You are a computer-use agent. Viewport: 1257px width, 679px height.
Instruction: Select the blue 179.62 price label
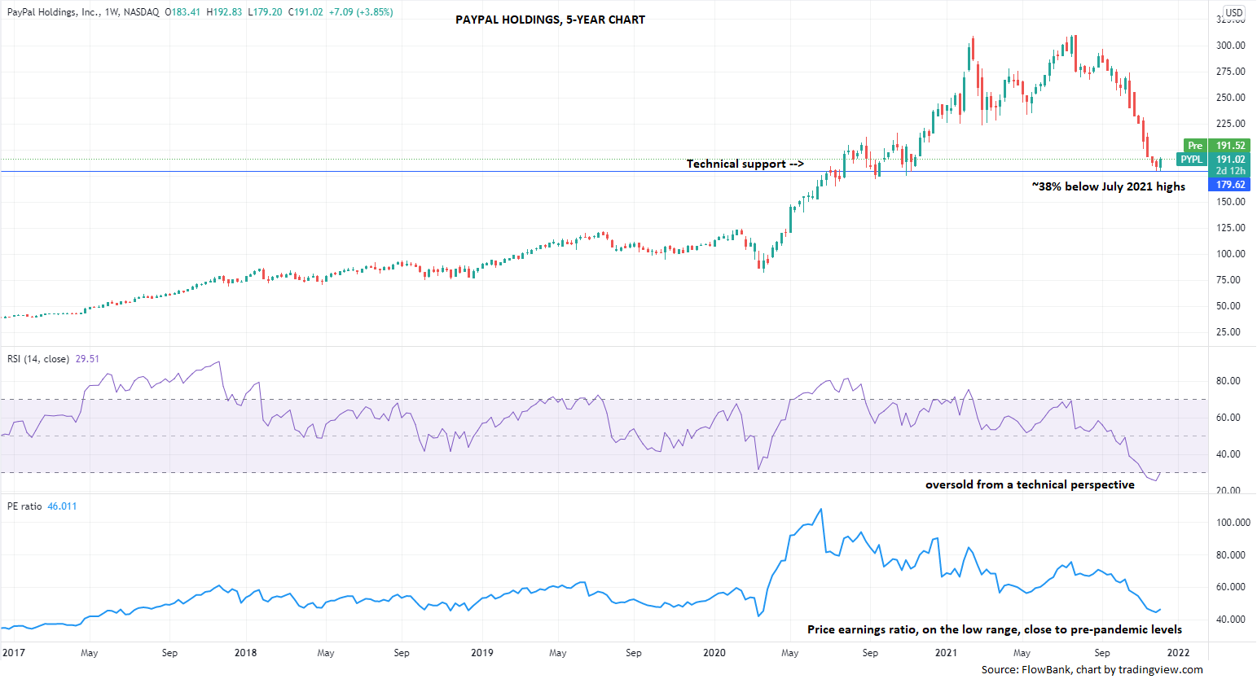pyautogui.click(x=1230, y=185)
